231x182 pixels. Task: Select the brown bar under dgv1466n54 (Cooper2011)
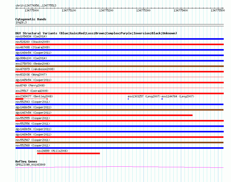coord(119,110)
